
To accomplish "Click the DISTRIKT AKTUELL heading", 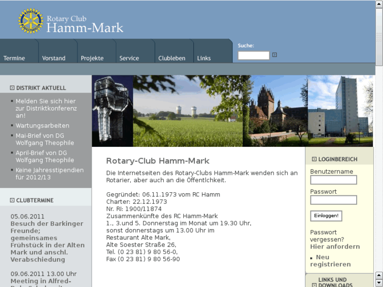I will [41, 88].
